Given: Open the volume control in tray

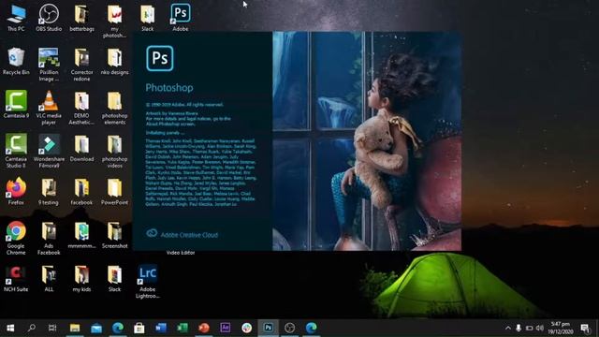Looking at the screenshot, I should tap(540, 328).
